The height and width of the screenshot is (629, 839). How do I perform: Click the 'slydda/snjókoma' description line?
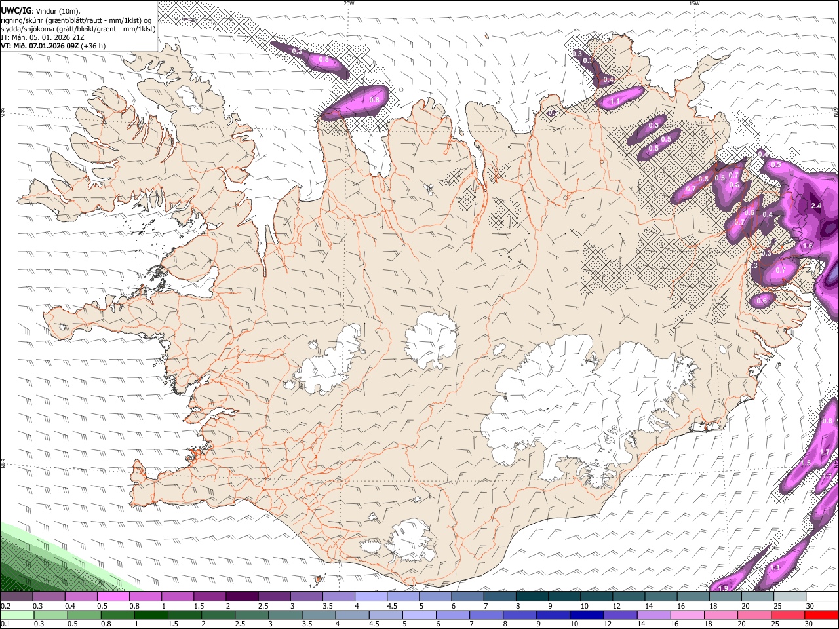click(x=78, y=29)
